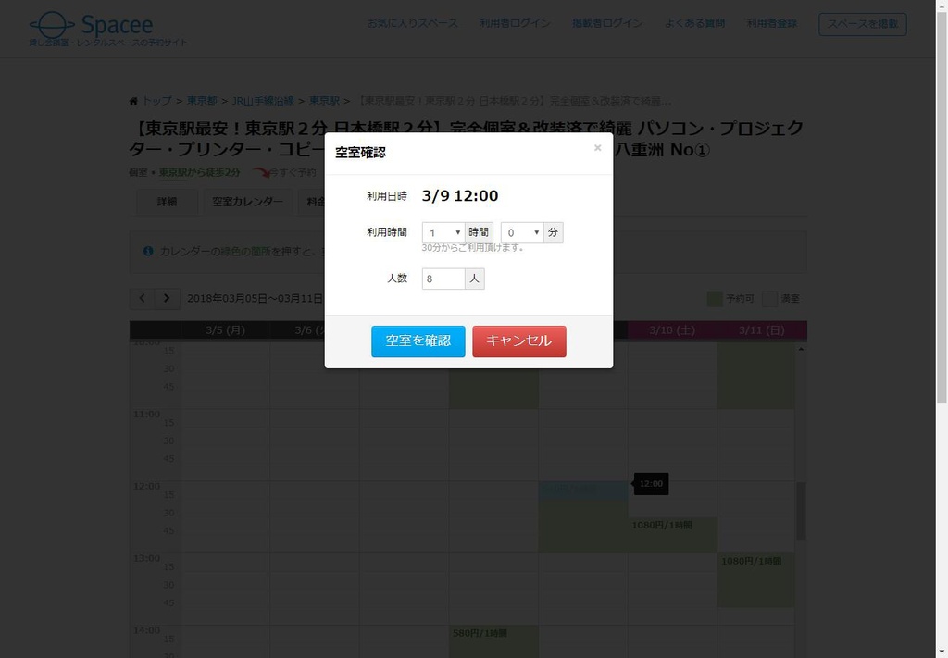Screen dimensions: 948x658
Task: Click the Spacee logo
Action: coord(92,26)
